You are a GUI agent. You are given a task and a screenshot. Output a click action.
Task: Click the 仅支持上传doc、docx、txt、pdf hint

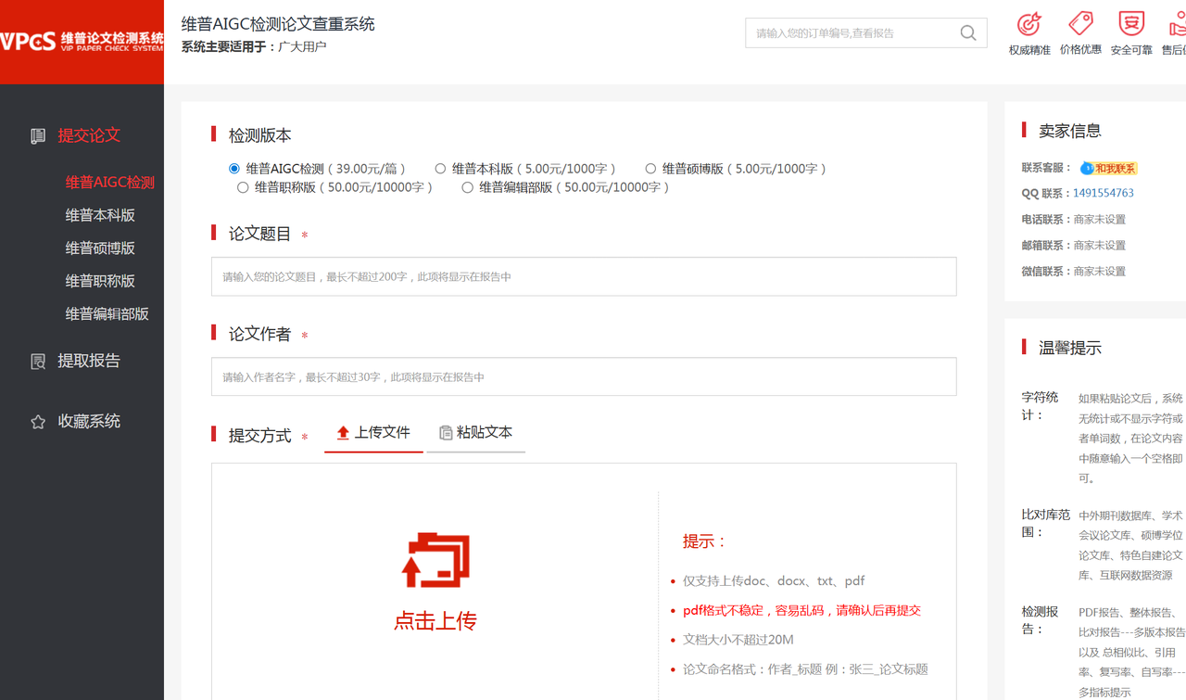coord(774,581)
